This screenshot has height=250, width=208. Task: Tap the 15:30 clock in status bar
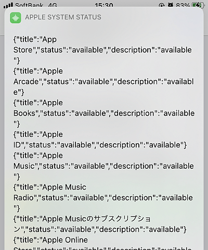(104, 5)
